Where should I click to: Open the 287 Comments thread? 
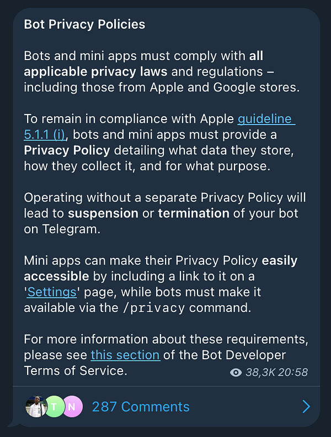coord(141,407)
